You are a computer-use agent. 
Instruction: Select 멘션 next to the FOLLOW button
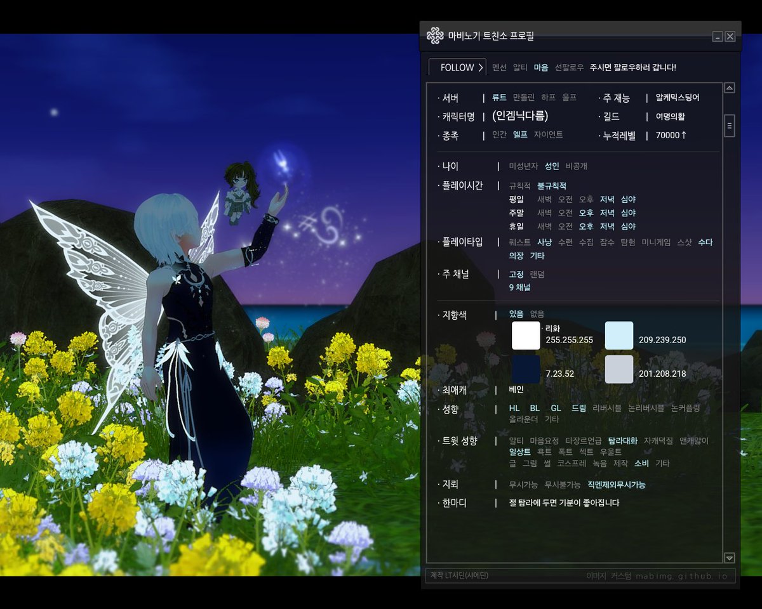coord(500,67)
